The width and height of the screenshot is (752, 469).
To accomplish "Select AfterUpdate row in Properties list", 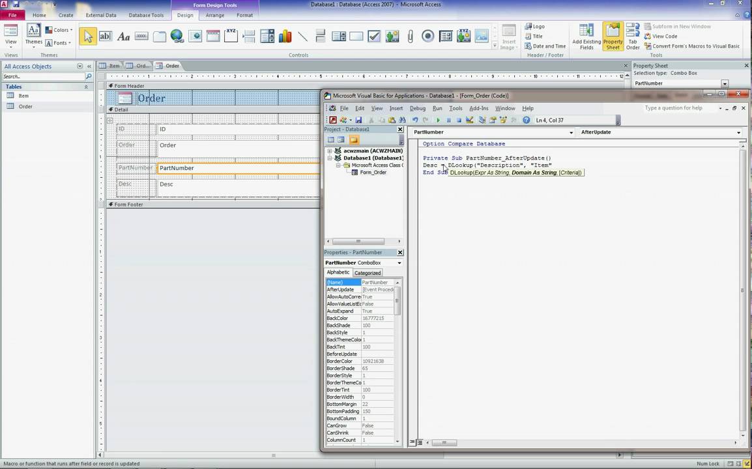I will point(360,290).
